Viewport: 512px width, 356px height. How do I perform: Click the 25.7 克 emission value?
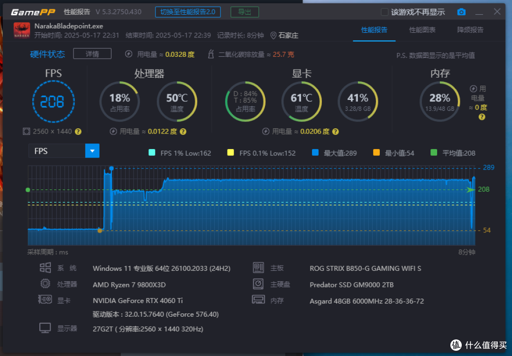[x=283, y=54]
